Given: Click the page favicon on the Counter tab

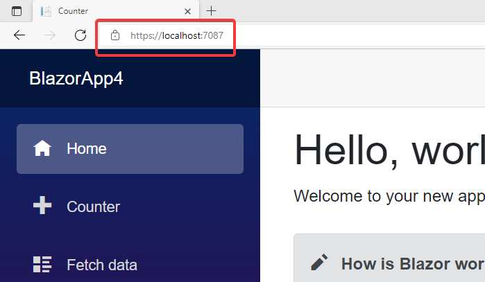Looking at the screenshot, I should pos(46,11).
